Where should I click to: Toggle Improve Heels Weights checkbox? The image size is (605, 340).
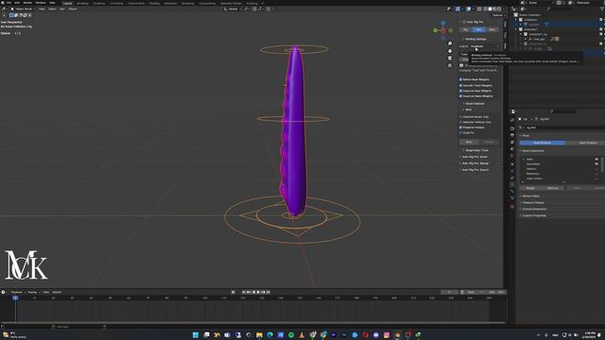460,96
